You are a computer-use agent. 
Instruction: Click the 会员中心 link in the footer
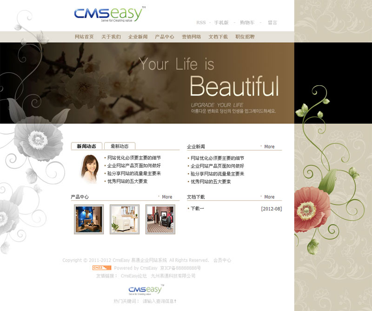(x=222, y=260)
